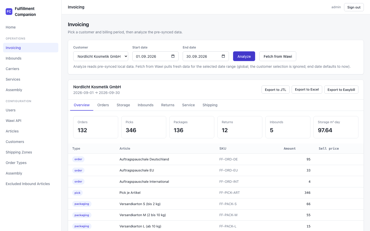Focus the End date field
Screen dimensions: 370x231
(x=205, y=56)
